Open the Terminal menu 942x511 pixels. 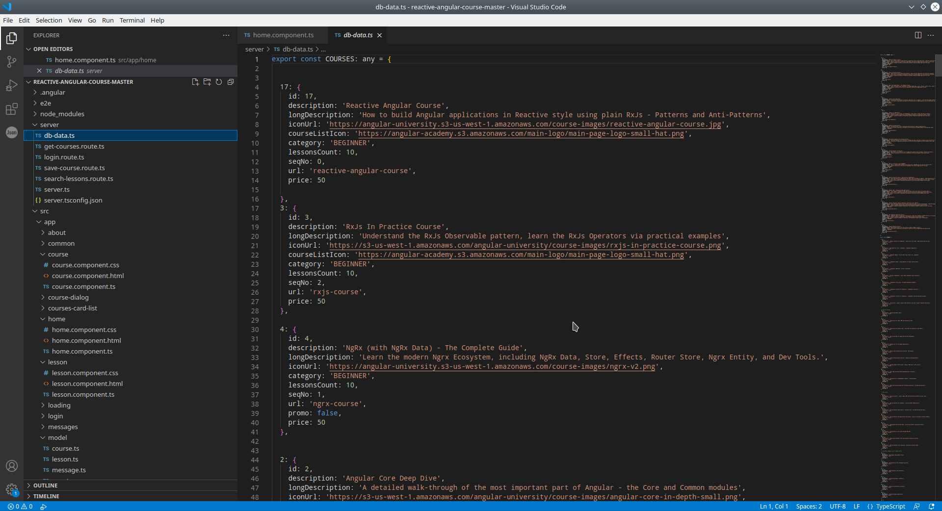(132, 20)
